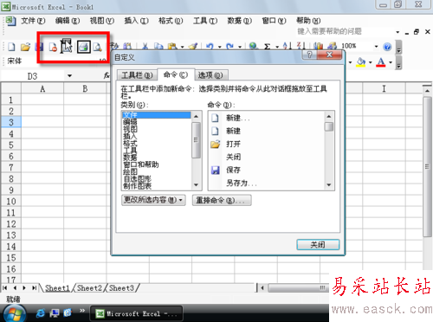433x322 pixels.
Task: Open the 数据(D) menu
Action: click(239, 21)
